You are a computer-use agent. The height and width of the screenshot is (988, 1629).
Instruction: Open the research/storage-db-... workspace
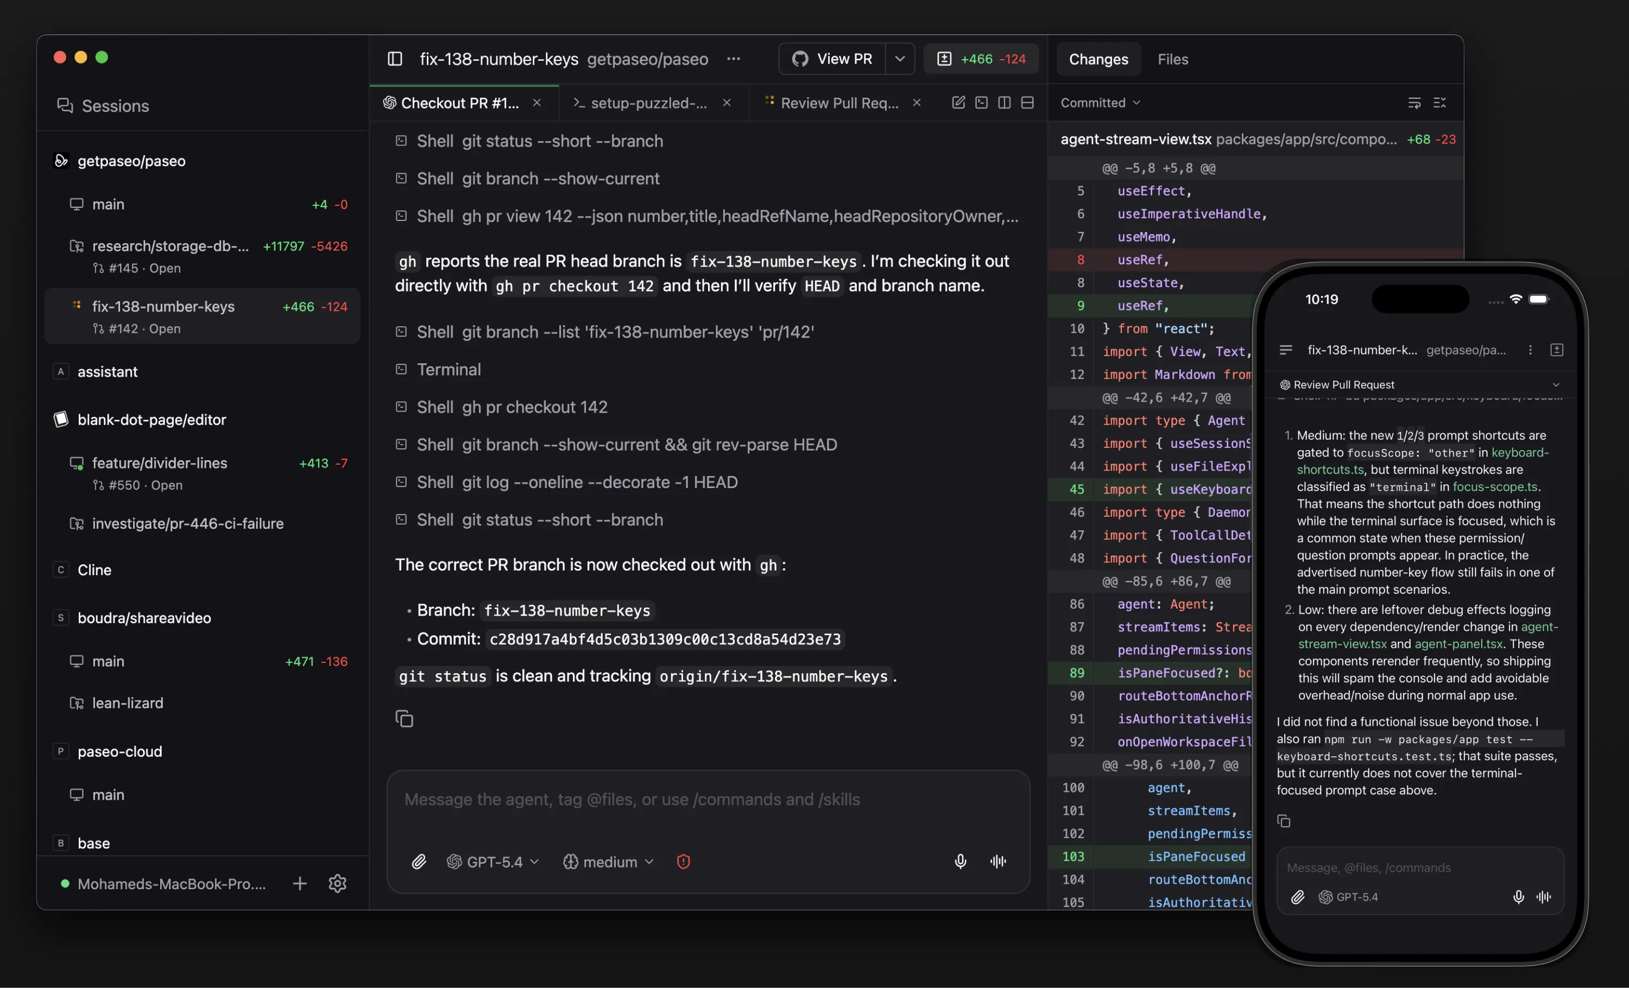tap(203, 256)
